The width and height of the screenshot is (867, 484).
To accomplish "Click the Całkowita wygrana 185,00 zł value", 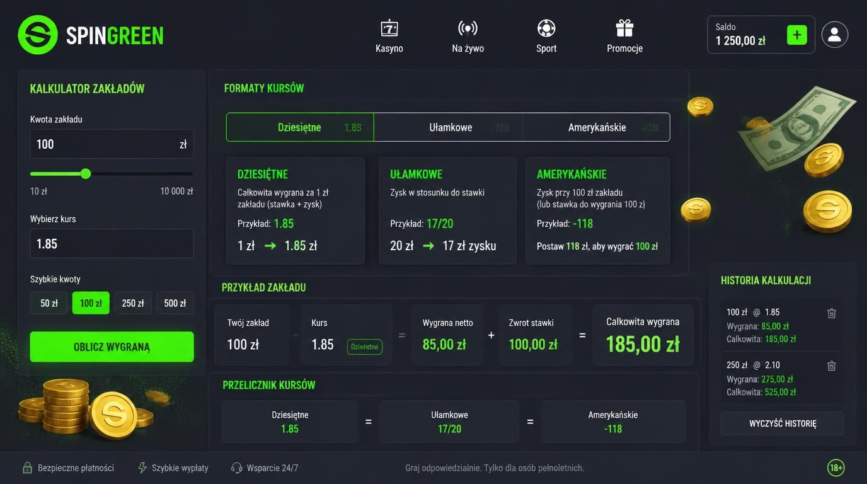I will coord(643,345).
